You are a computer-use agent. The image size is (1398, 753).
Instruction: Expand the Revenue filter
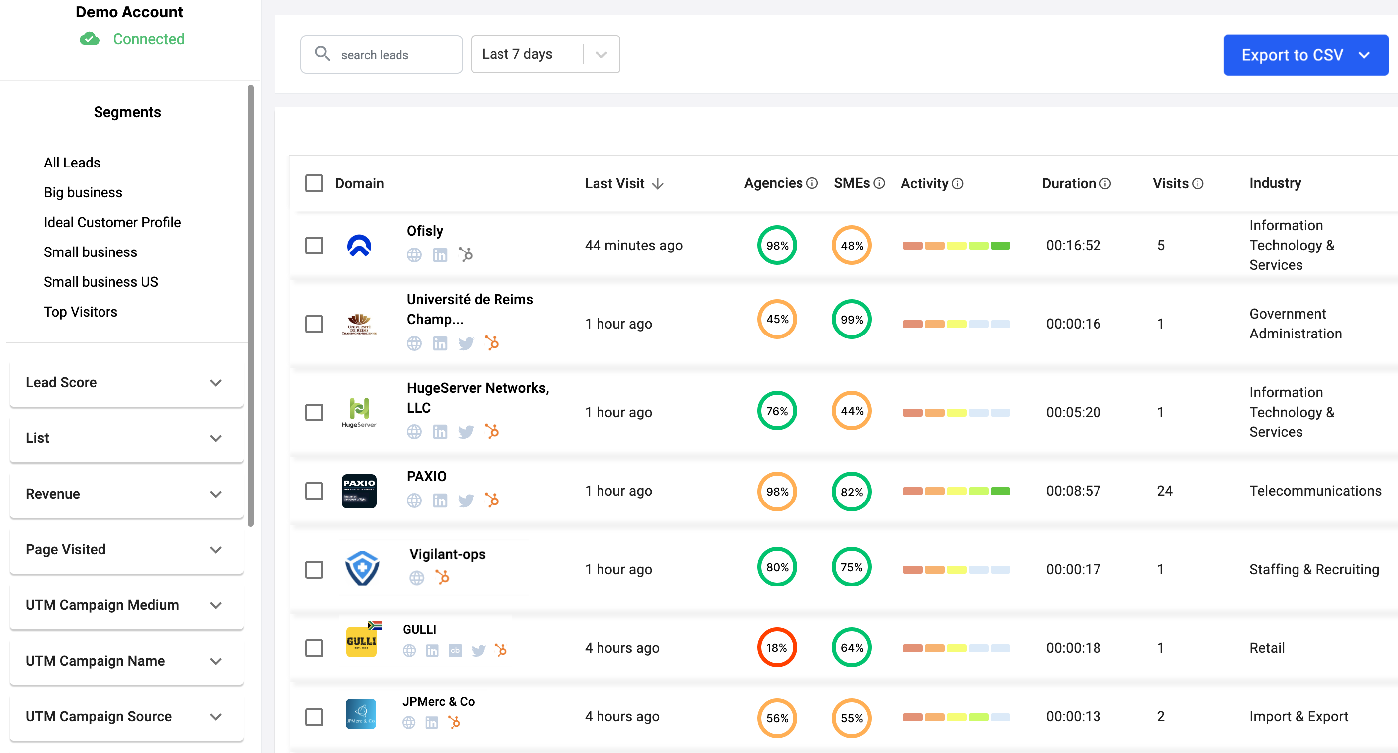126,495
